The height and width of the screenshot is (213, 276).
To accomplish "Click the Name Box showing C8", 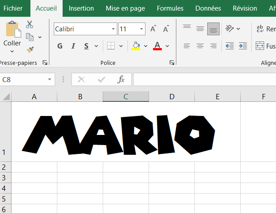I will [27, 79].
